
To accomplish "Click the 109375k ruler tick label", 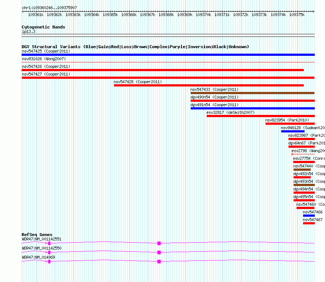I will tap(297, 15).
